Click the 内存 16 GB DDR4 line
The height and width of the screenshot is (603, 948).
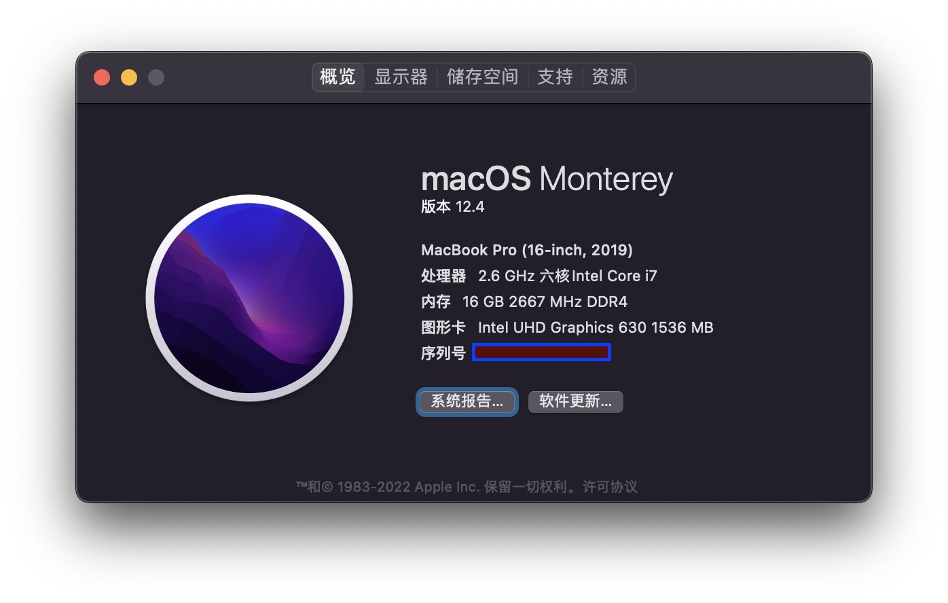pyautogui.click(x=524, y=301)
